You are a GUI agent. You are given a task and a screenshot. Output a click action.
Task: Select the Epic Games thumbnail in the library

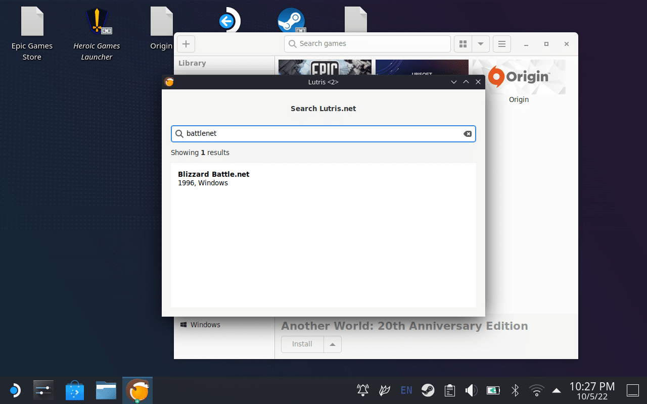coord(325,67)
